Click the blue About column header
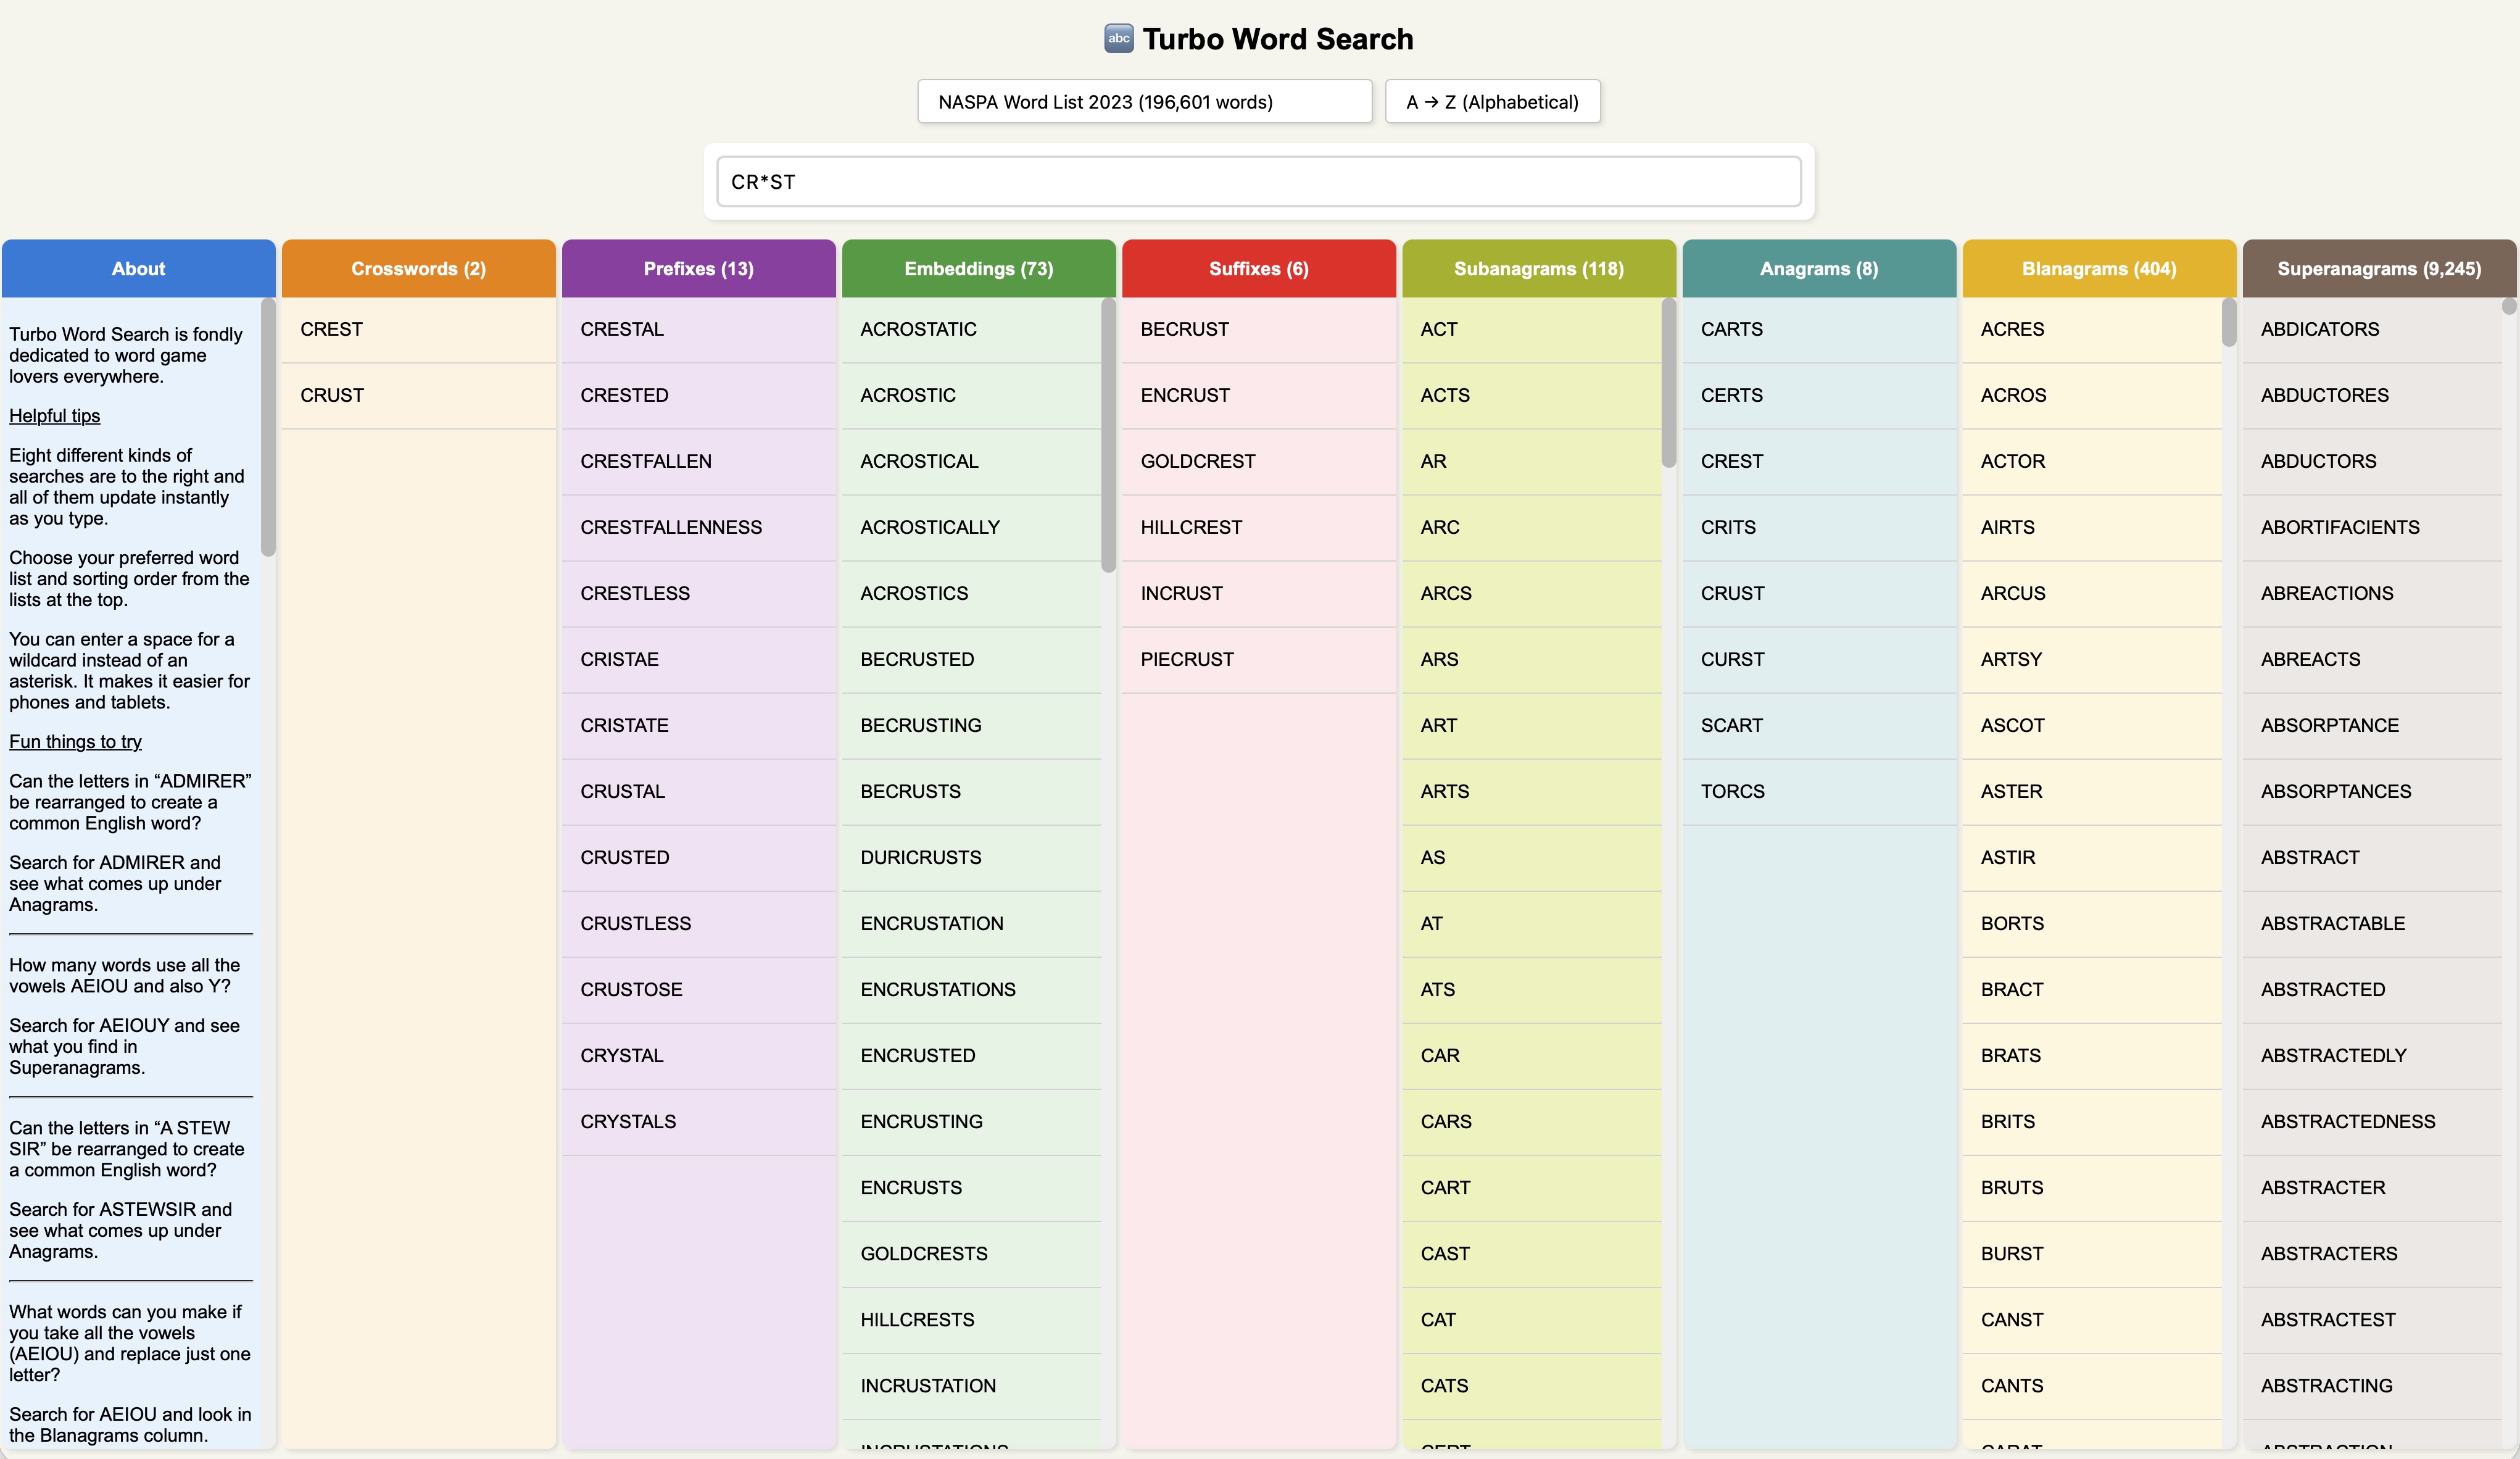The width and height of the screenshot is (2520, 1459). (138, 268)
